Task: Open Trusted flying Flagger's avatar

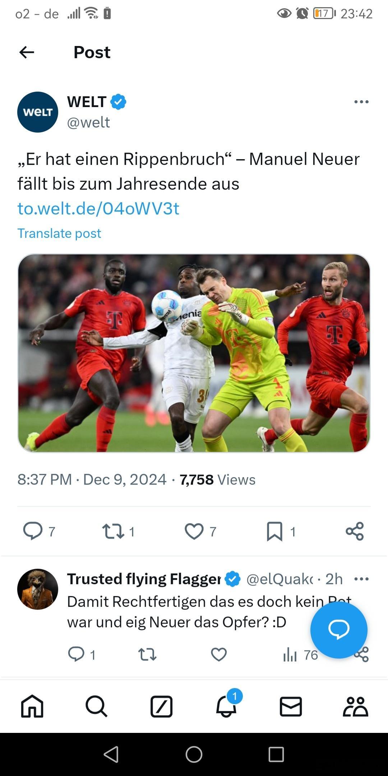Action: (x=38, y=589)
